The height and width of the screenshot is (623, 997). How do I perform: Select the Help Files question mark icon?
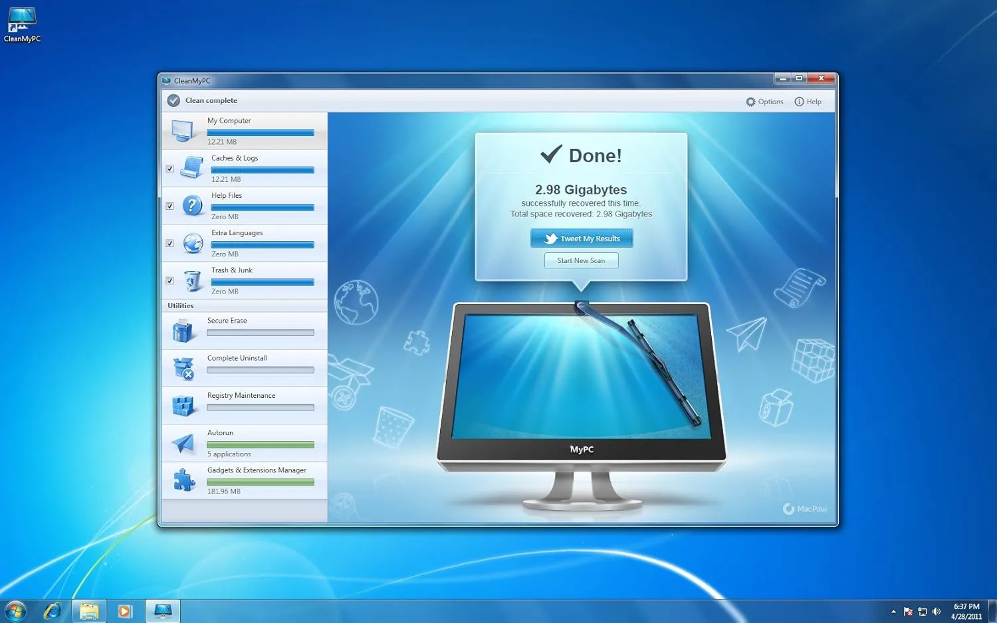[x=193, y=206]
